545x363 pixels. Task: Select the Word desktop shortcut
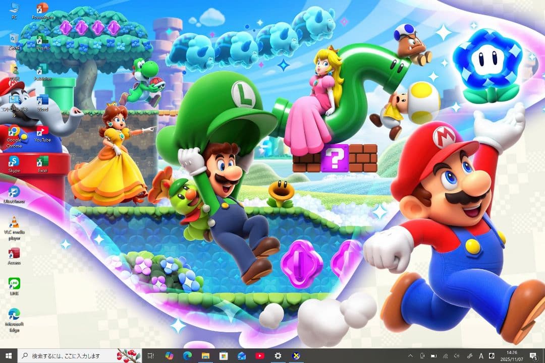(43, 100)
